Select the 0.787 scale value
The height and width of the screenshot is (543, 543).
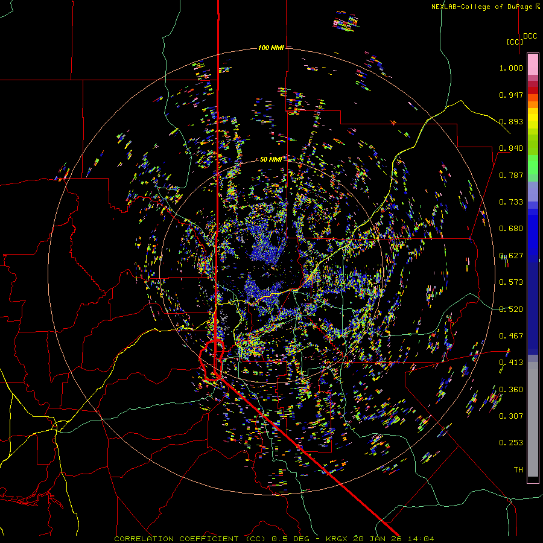[511, 175]
